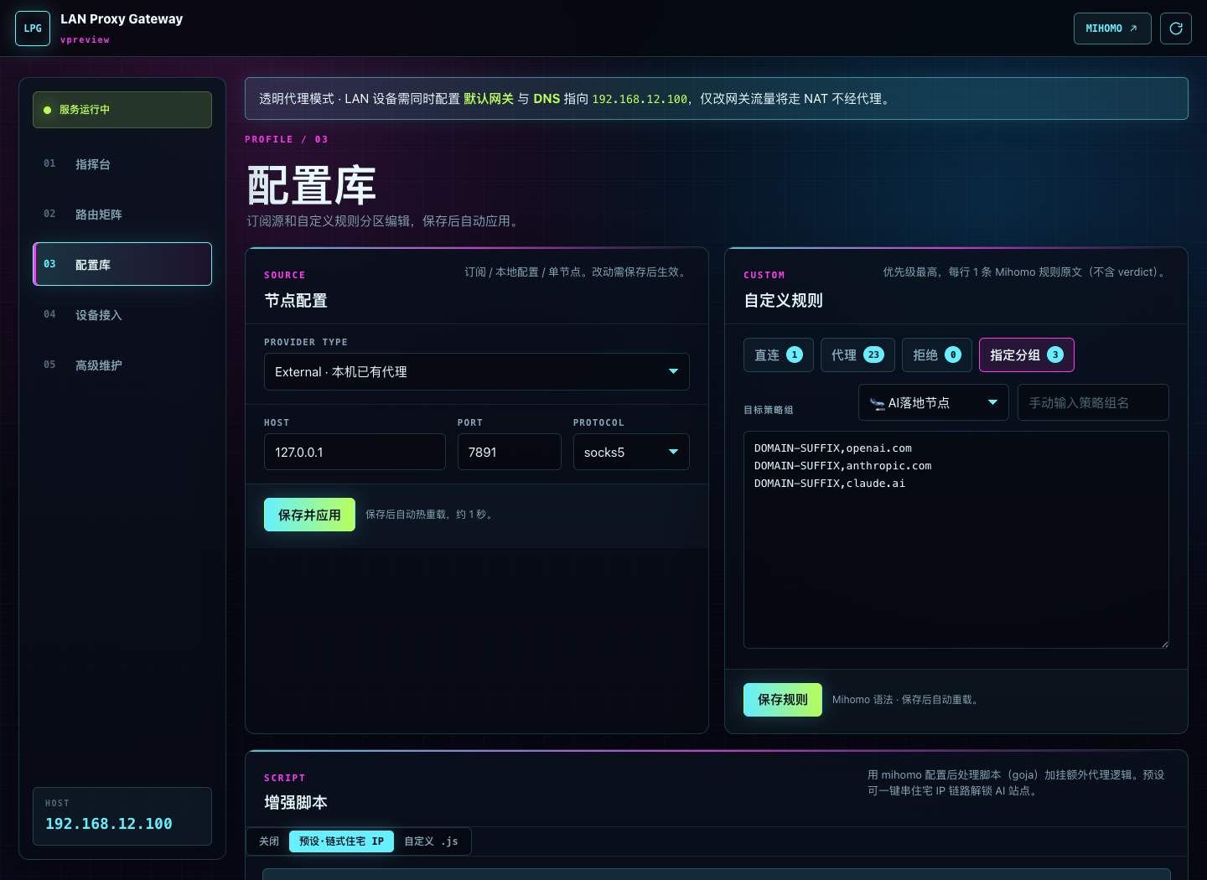Go to 指挥台 in the sidebar
1207x880 pixels.
[x=122, y=164]
